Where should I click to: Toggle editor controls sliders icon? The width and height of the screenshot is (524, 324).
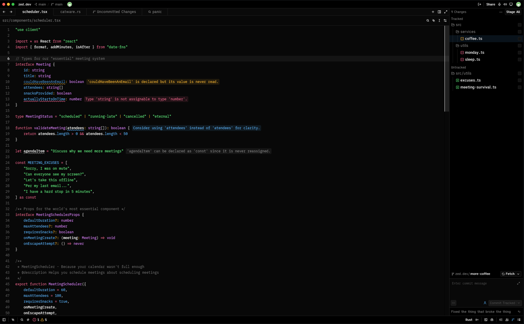(445, 21)
